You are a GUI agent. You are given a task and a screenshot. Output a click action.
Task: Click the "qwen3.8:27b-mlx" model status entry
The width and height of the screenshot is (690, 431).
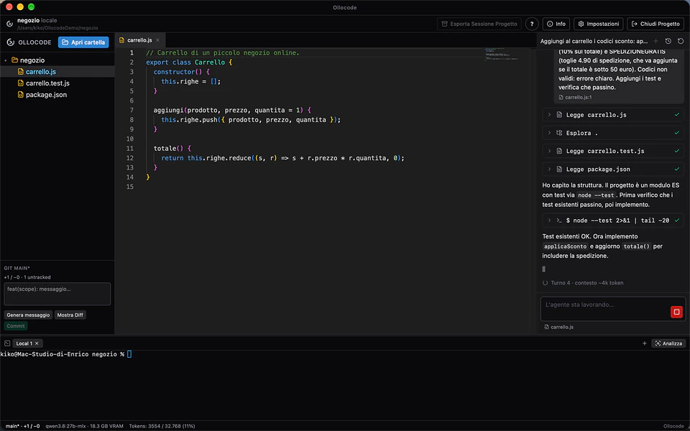(85, 426)
